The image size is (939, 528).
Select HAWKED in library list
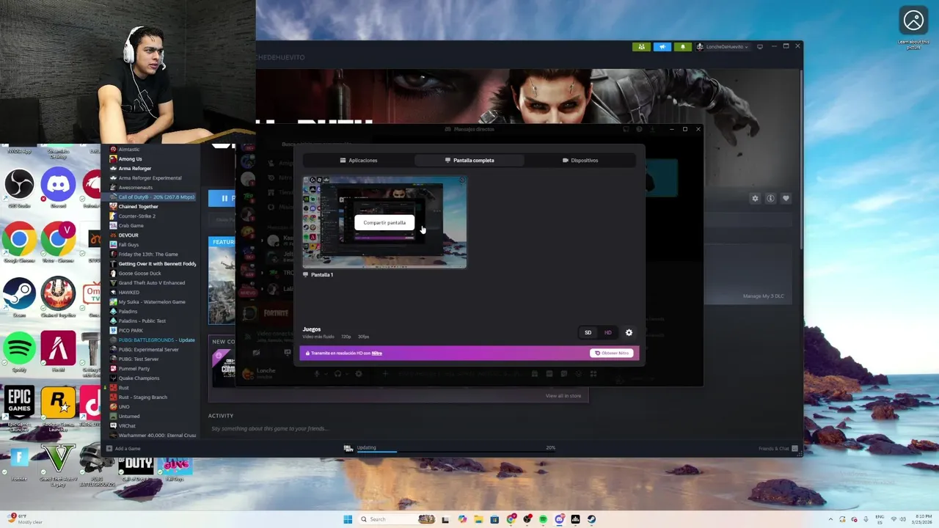(128, 293)
